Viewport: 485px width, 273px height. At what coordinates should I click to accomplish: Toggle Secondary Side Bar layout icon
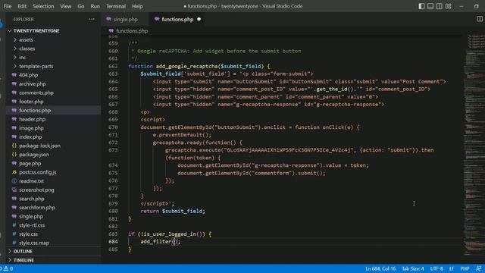tap(440, 6)
